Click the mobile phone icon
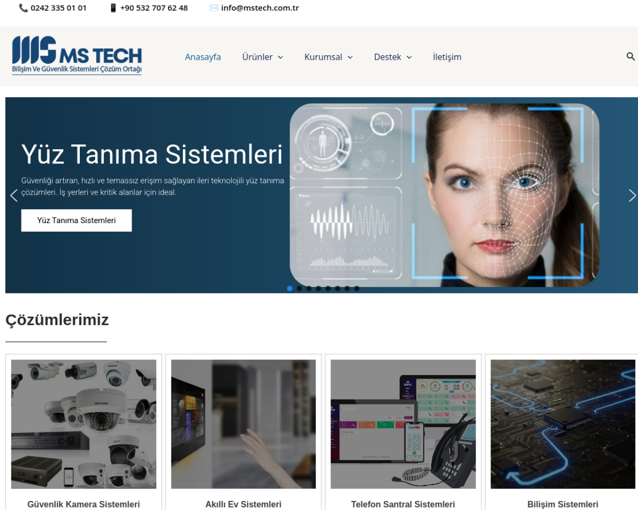Screen dimensions: 638x510 click(x=113, y=8)
